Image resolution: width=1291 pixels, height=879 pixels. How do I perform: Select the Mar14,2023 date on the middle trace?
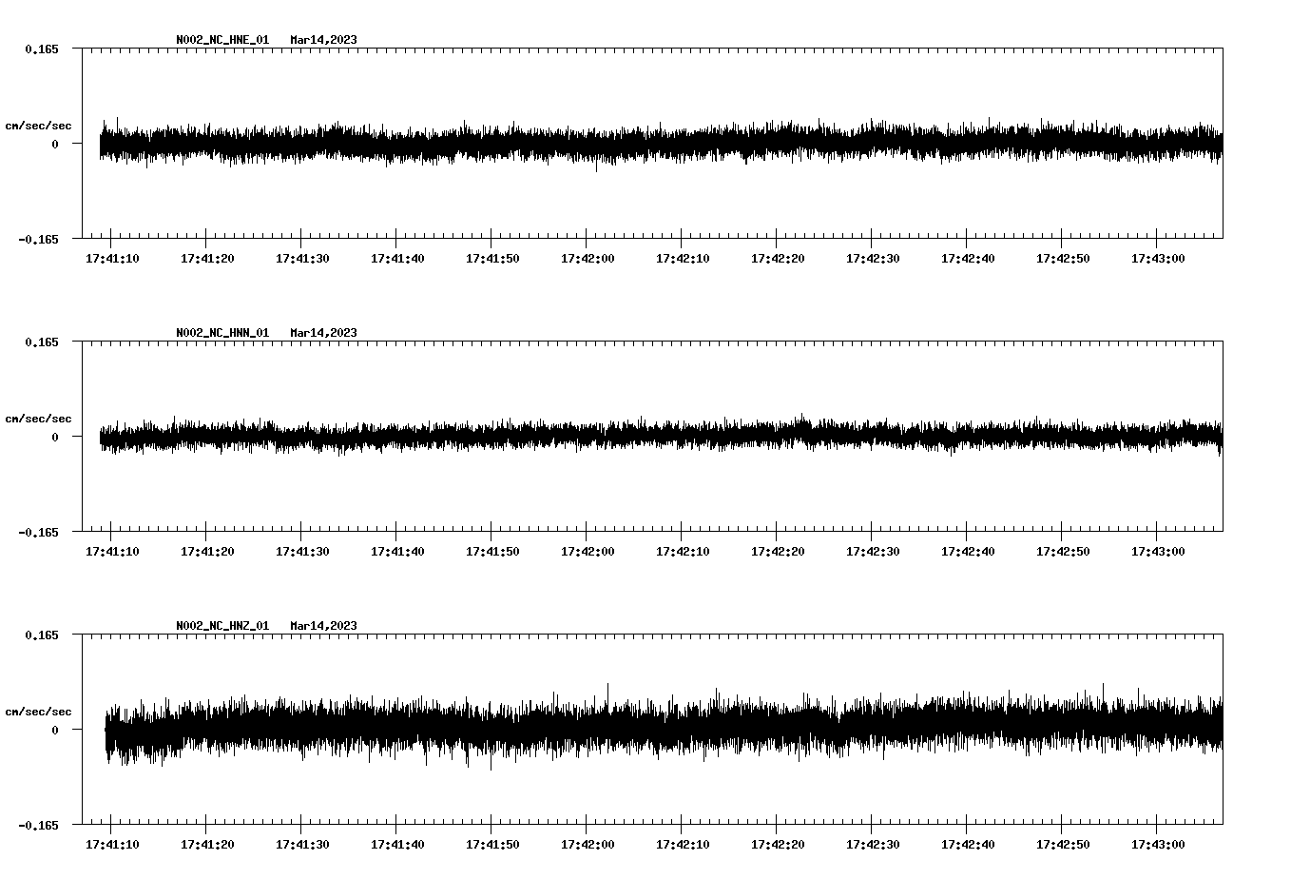[x=324, y=333]
